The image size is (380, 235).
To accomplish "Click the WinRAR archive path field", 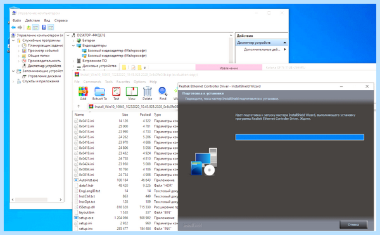I will coord(133,106).
